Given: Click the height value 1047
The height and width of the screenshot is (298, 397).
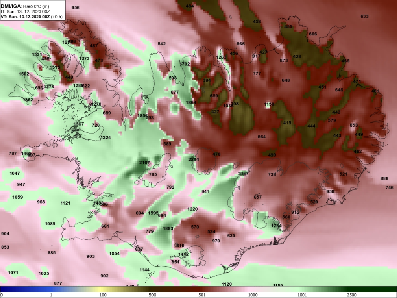Looking at the screenshot, I should pyautogui.click(x=15, y=173).
